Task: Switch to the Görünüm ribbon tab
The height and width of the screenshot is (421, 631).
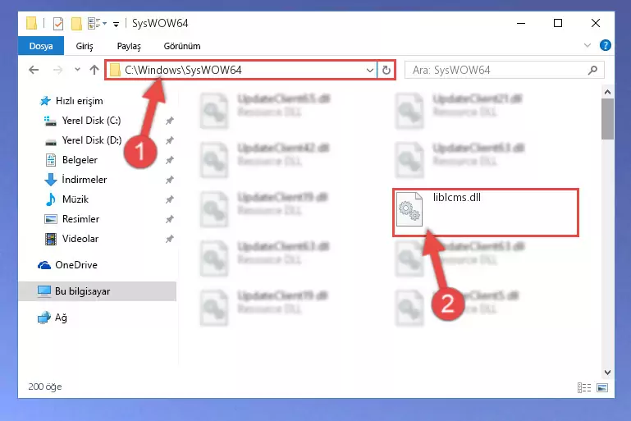Action: [x=182, y=46]
